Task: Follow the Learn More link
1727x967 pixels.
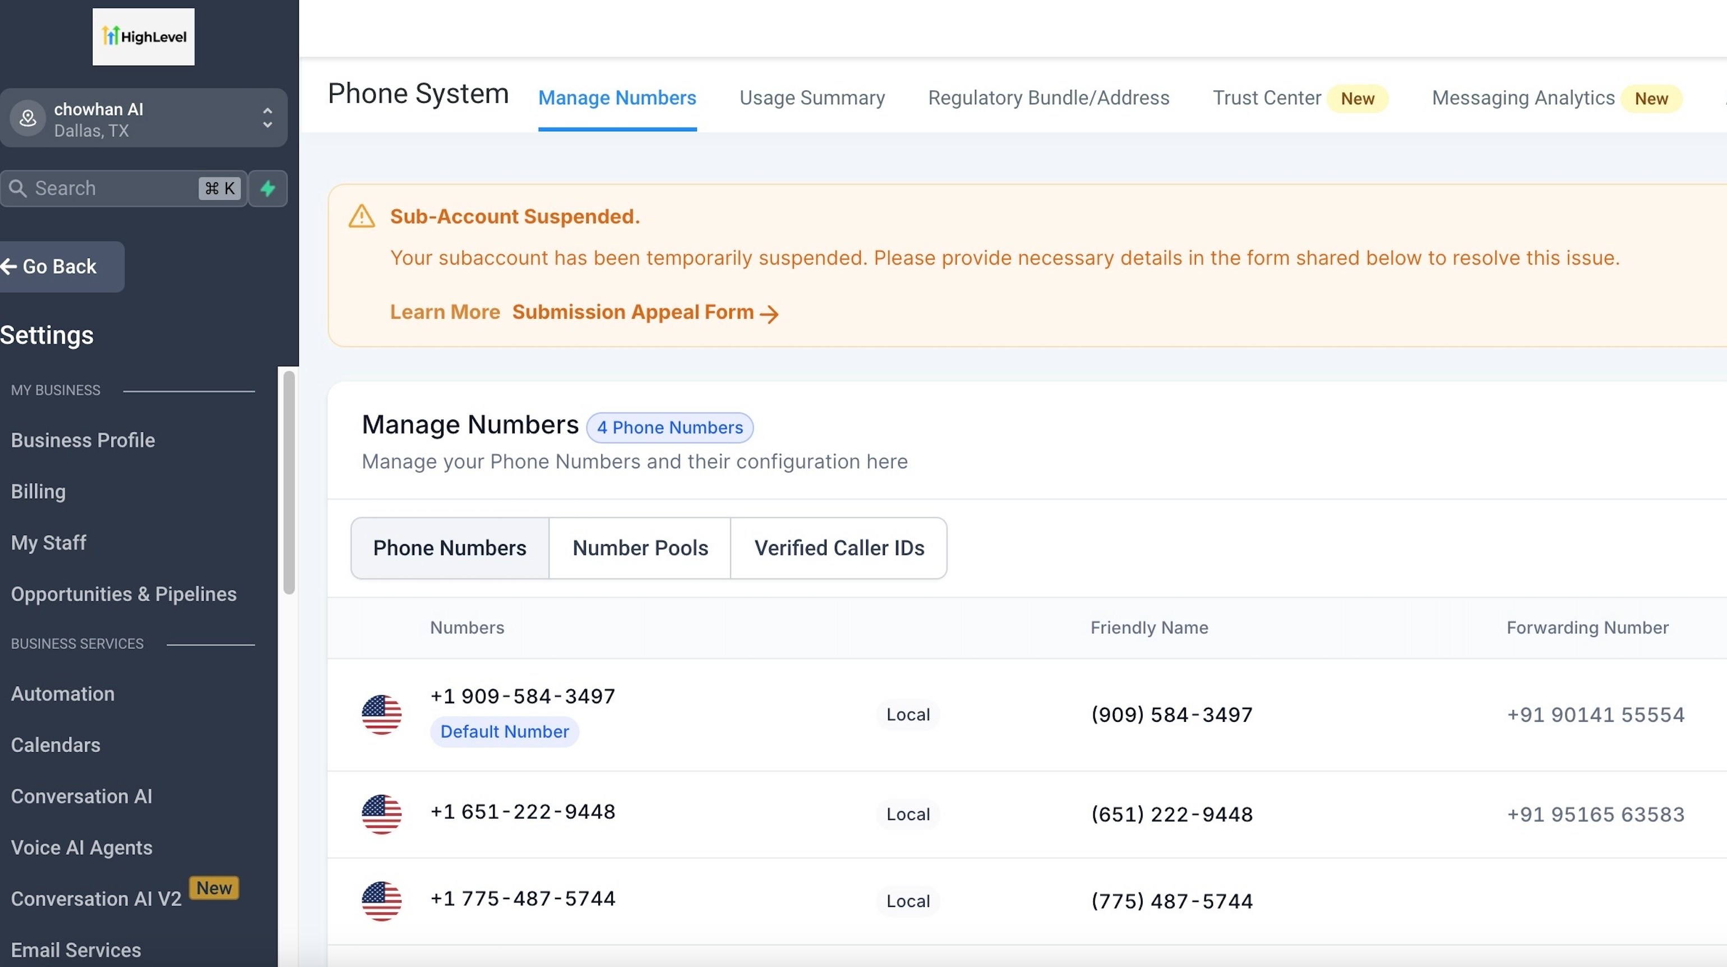Action: coord(445,312)
